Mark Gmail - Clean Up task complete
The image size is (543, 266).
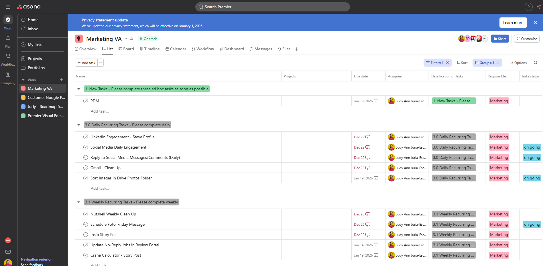click(85, 168)
